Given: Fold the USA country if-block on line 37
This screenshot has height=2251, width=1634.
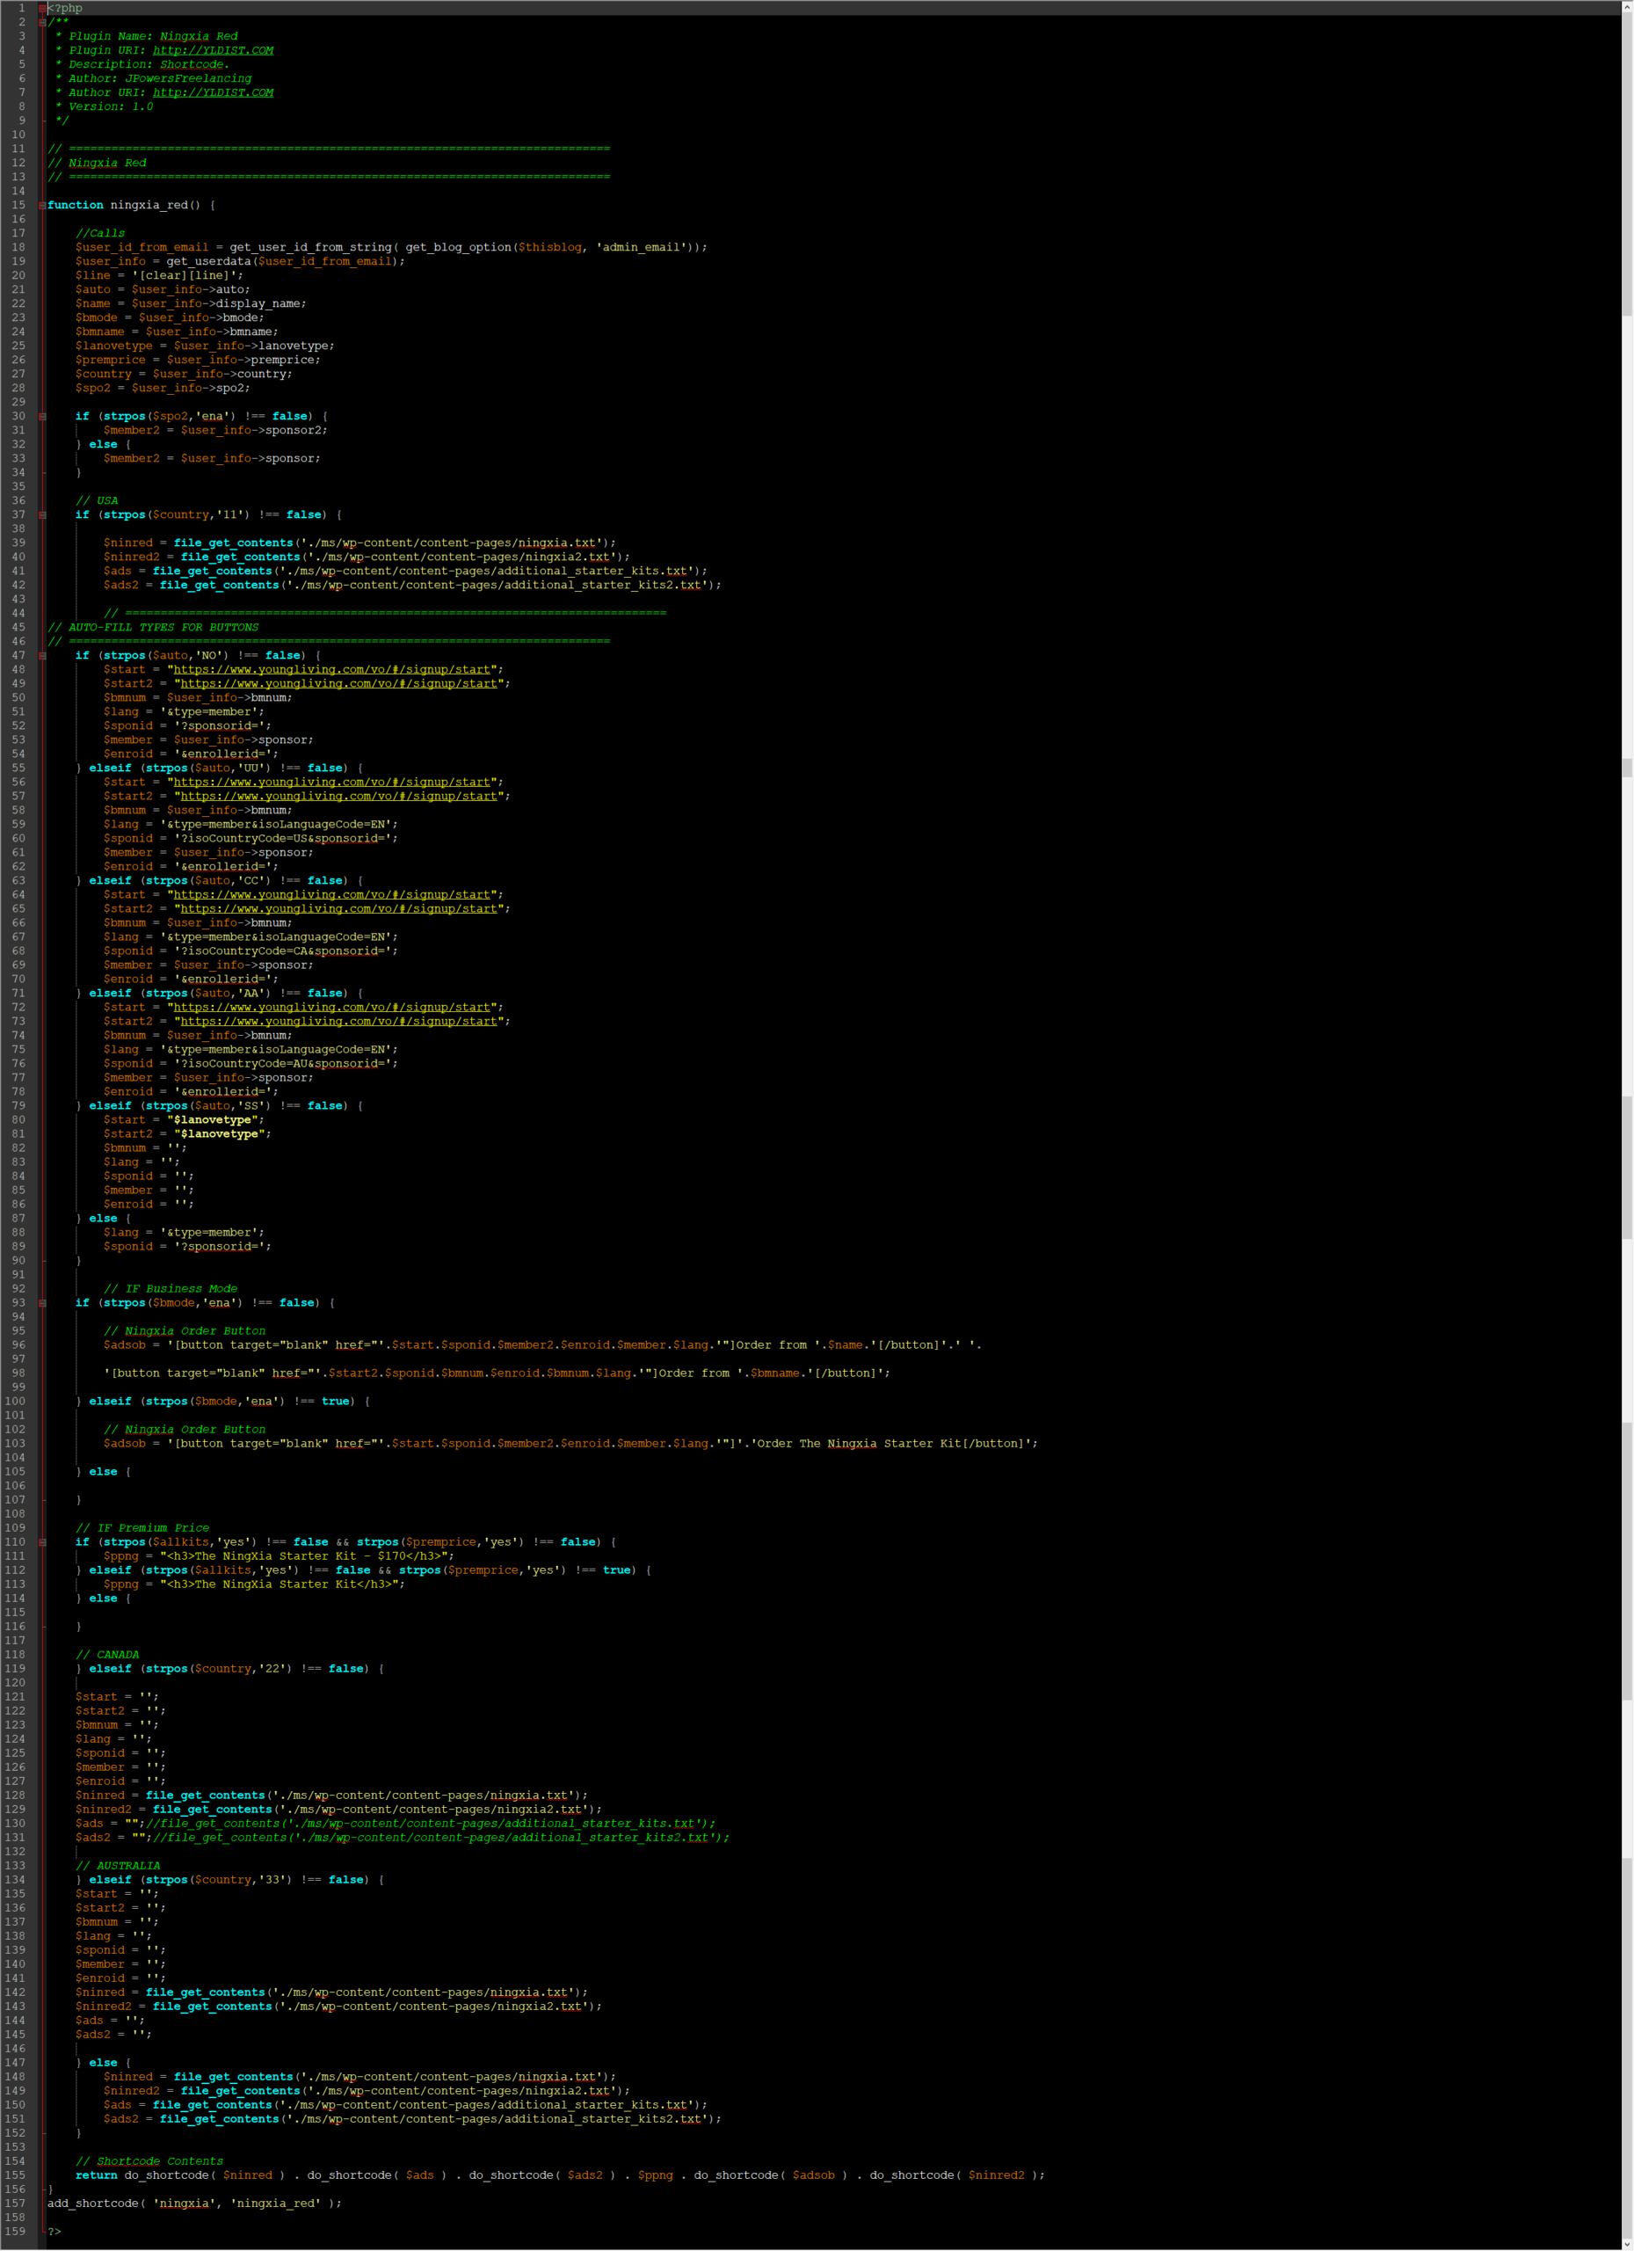Looking at the screenshot, I should [x=43, y=515].
